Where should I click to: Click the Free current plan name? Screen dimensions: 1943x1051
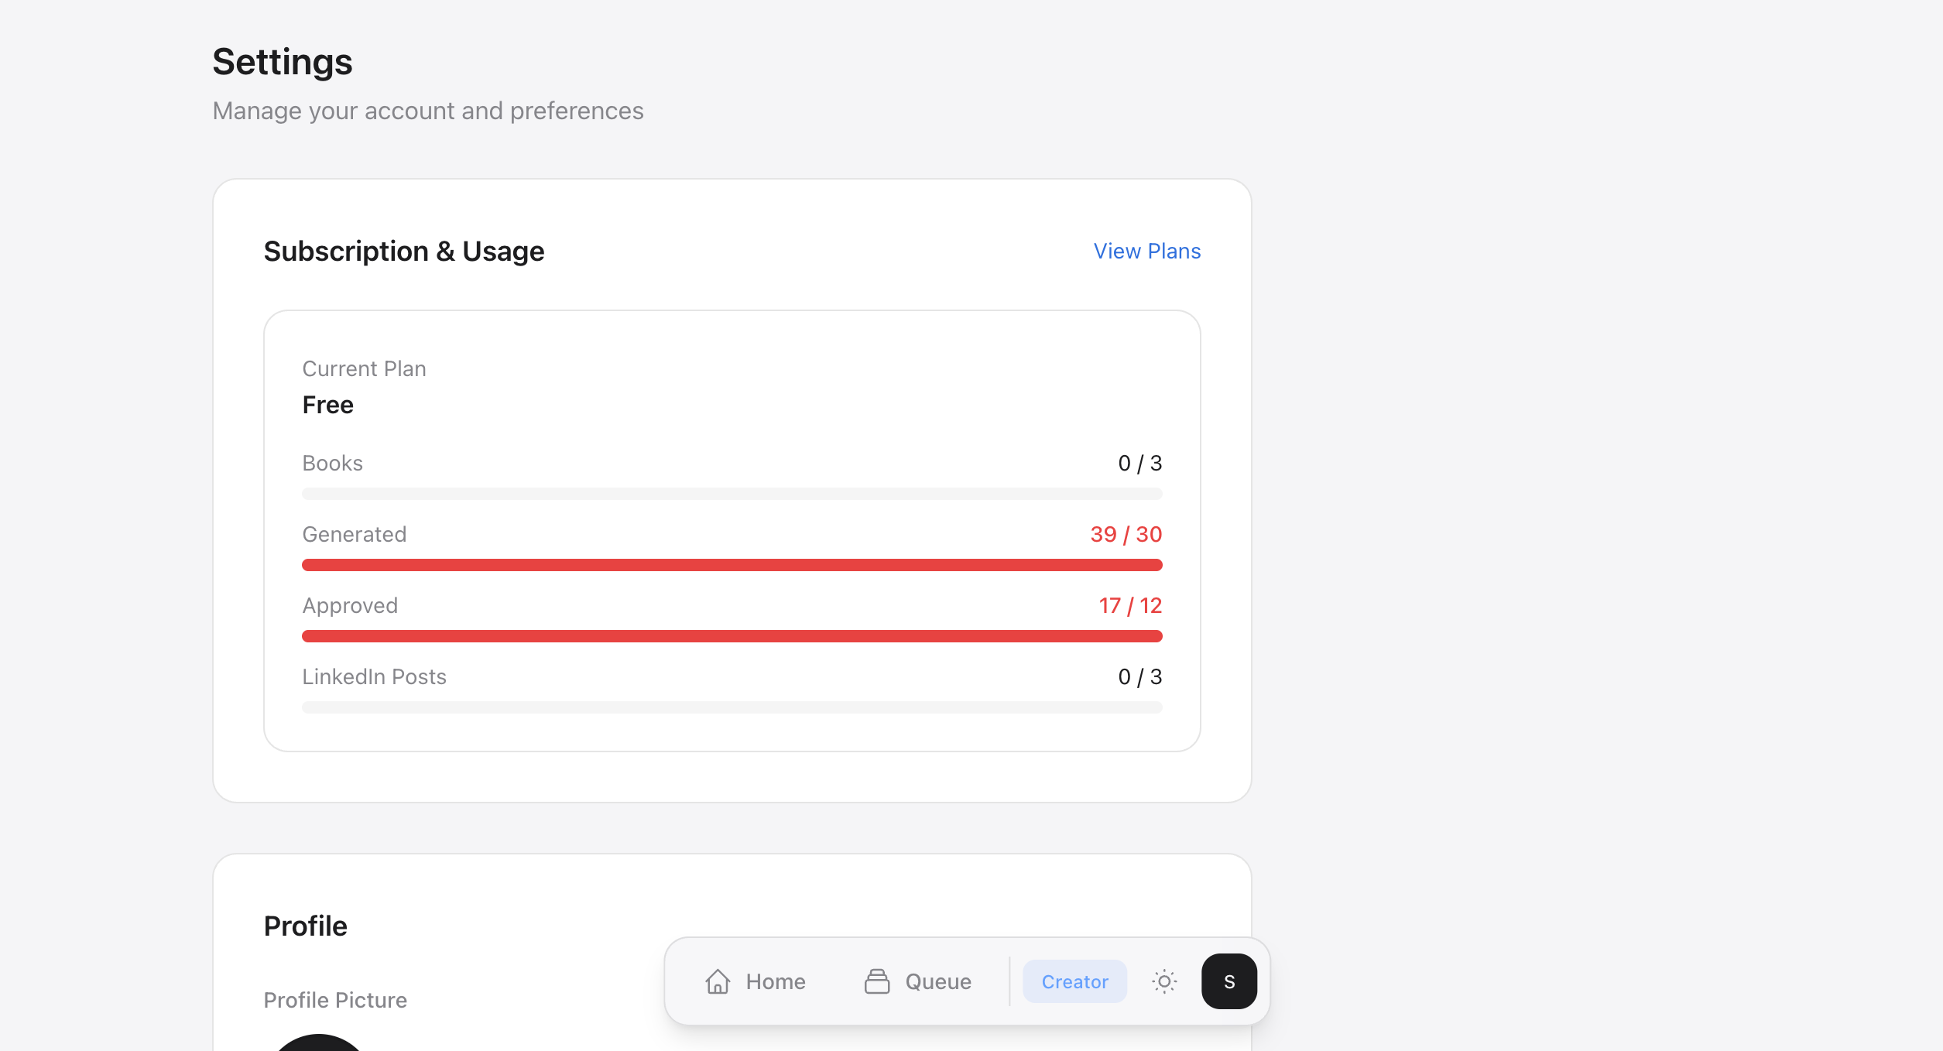(x=327, y=405)
